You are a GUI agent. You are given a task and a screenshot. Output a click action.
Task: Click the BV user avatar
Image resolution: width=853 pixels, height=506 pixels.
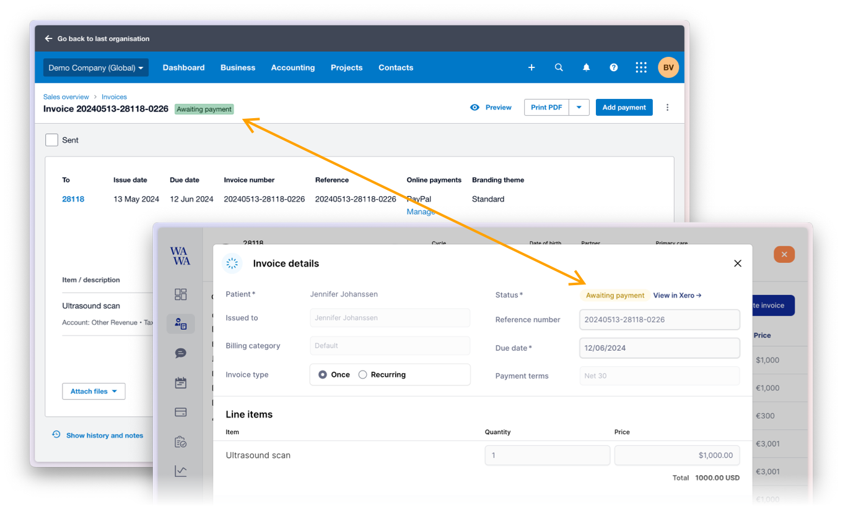tap(668, 67)
